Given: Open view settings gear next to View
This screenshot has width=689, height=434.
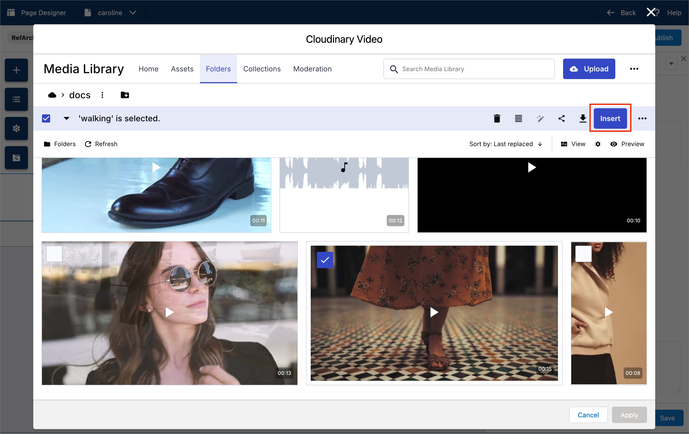Looking at the screenshot, I should (x=597, y=144).
